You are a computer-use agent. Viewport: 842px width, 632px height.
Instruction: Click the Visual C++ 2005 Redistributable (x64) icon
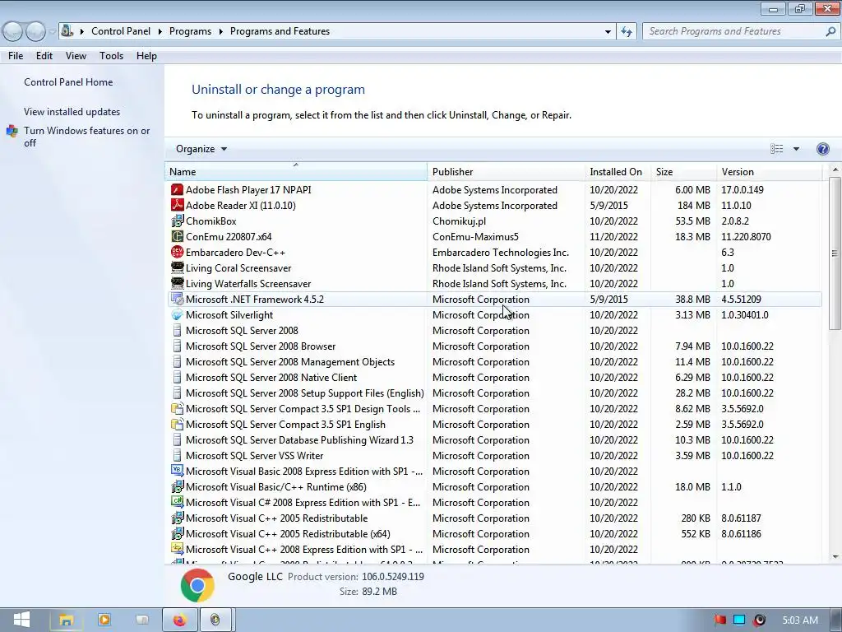point(177,533)
